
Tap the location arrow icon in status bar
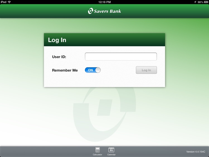(x=195, y=2)
